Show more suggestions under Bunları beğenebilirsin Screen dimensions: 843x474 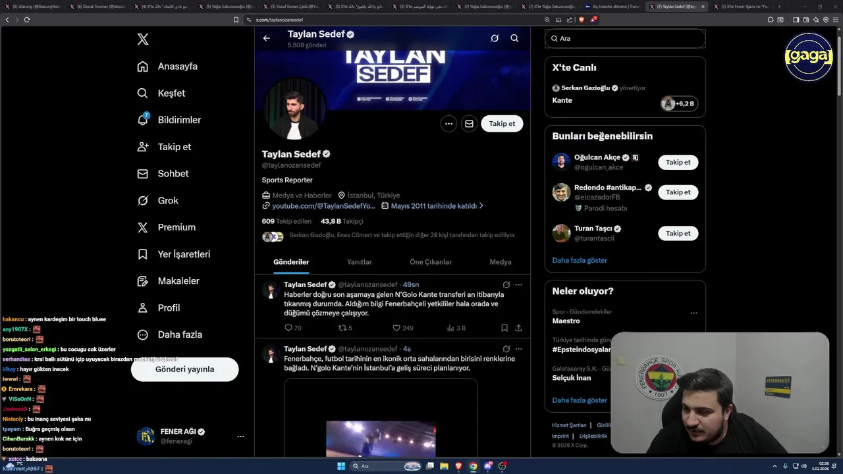pos(580,260)
